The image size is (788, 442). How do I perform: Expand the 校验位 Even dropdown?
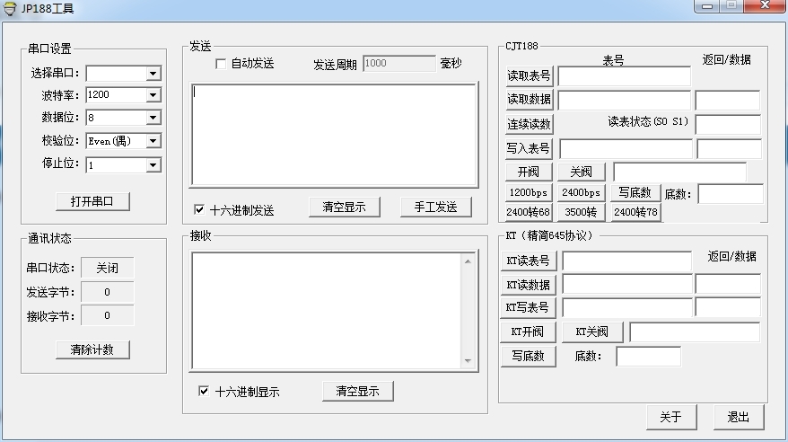153,141
